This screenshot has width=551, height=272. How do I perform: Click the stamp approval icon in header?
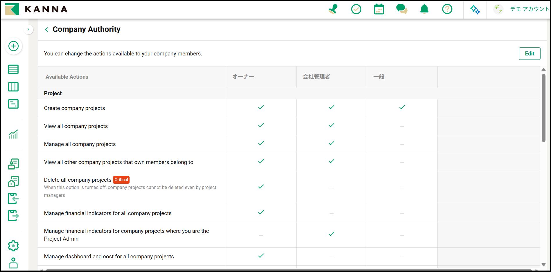point(333,9)
